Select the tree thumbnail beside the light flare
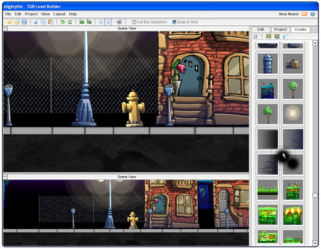 tap(268, 114)
